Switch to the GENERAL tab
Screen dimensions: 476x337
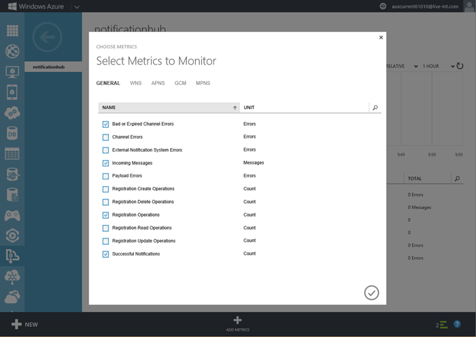(108, 83)
